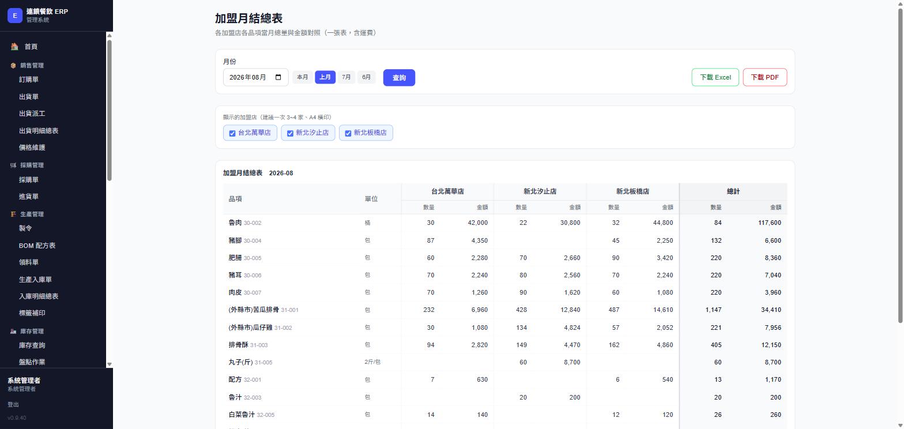904x429 pixels.
Task: Click row 豬腳 30-004
Action: (505, 240)
